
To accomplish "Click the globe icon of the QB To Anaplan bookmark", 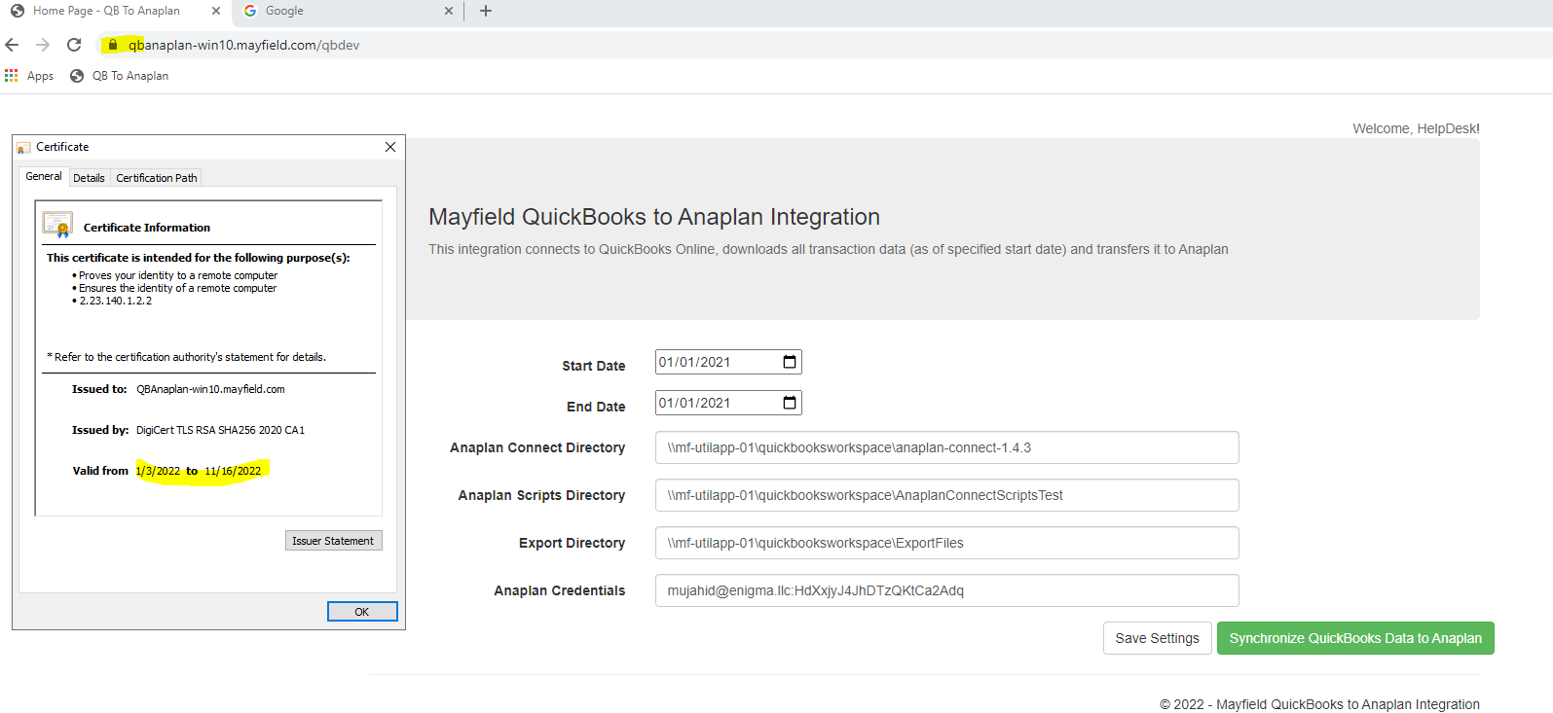I will pos(77,76).
